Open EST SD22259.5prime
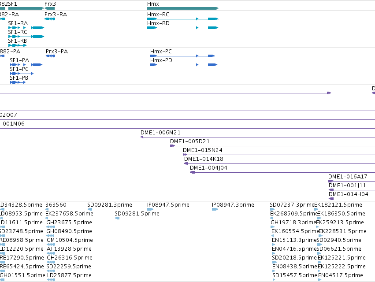 point(69,267)
